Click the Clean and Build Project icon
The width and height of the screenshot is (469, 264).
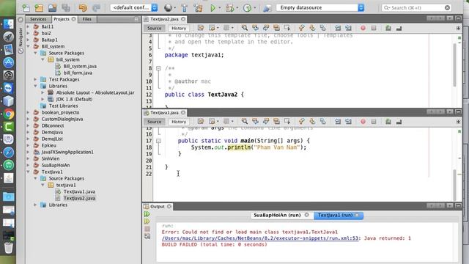pyautogui.click(x=198, y=8)
